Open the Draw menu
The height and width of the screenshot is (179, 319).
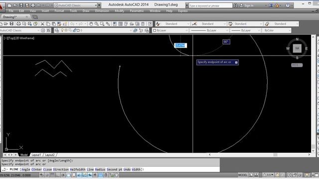click(x=86, y=11)
